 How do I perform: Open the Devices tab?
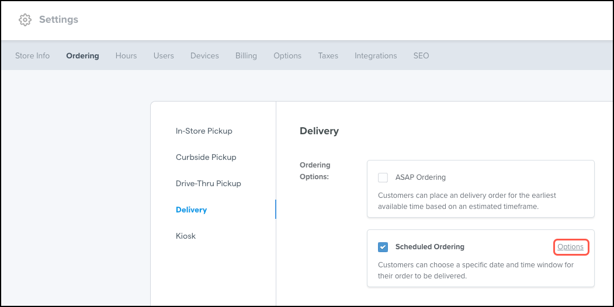pos(205,55)
